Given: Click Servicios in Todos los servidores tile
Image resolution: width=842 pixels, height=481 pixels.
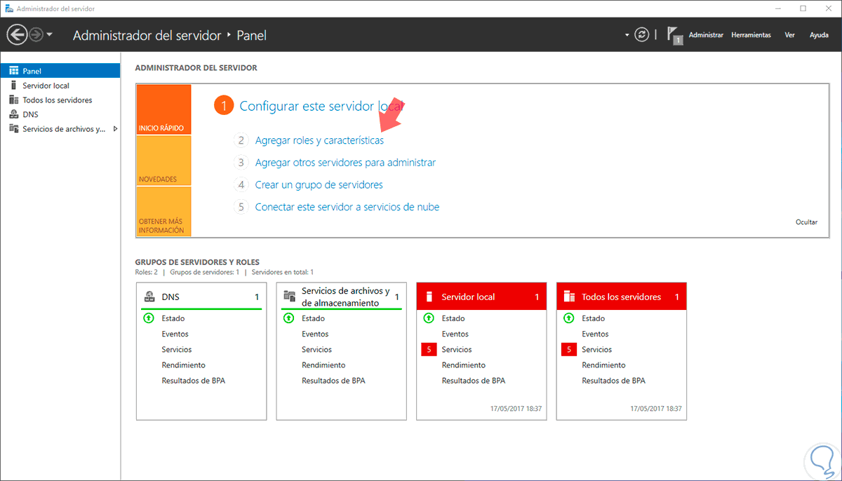Looking at the screenshot, I should (x=597, y=349).
